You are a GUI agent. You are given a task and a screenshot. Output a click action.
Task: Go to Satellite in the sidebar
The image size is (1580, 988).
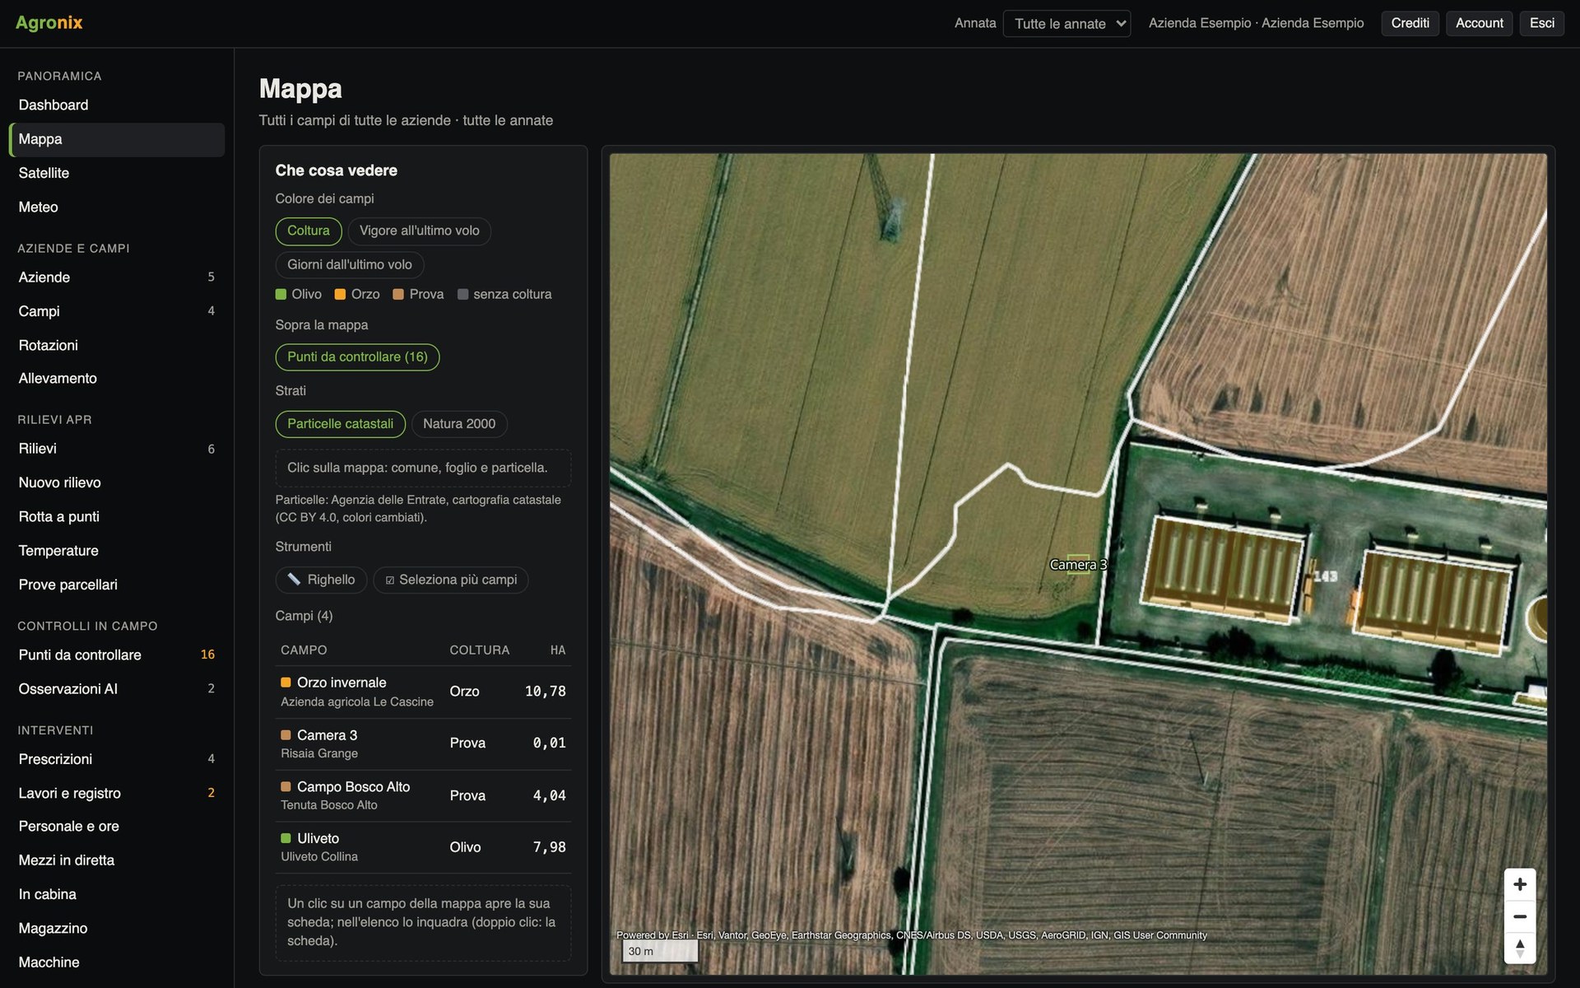tap(117, 173)
